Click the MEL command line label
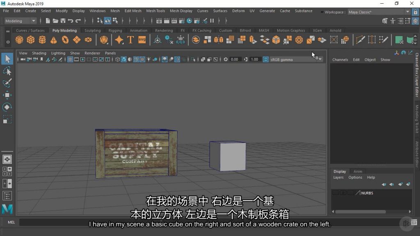The height and width of the screenshot is (236, 420). [x=11, y=222]
